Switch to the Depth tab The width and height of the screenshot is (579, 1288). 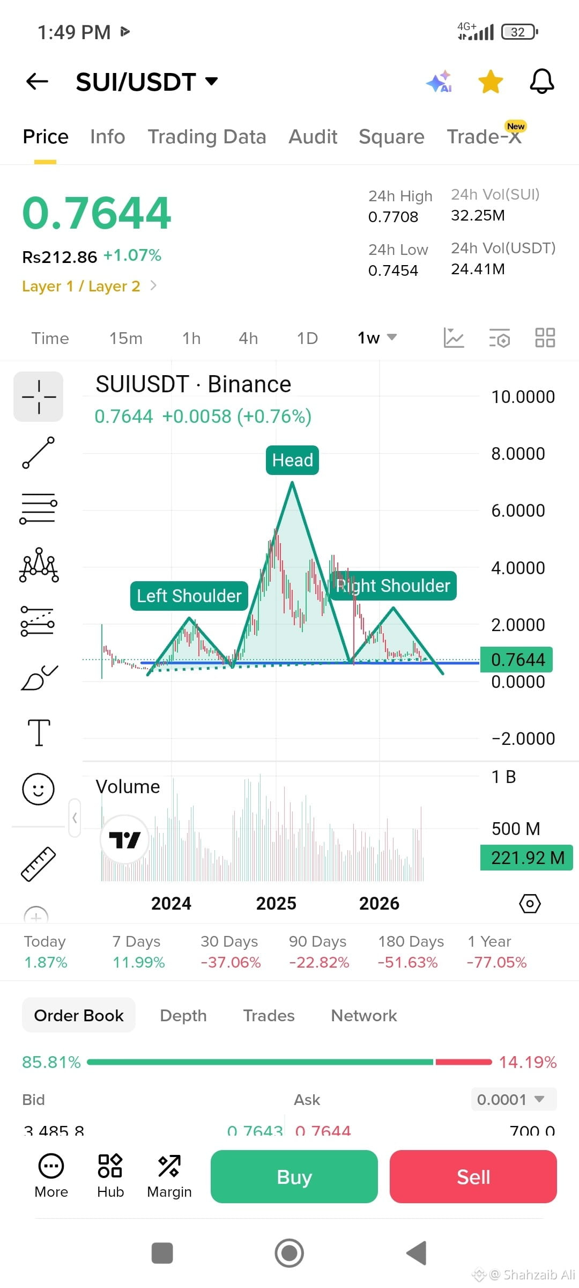[183, 1015]
